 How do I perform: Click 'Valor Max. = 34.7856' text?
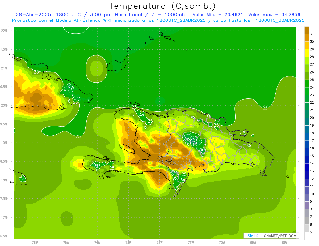pos(274,15)
